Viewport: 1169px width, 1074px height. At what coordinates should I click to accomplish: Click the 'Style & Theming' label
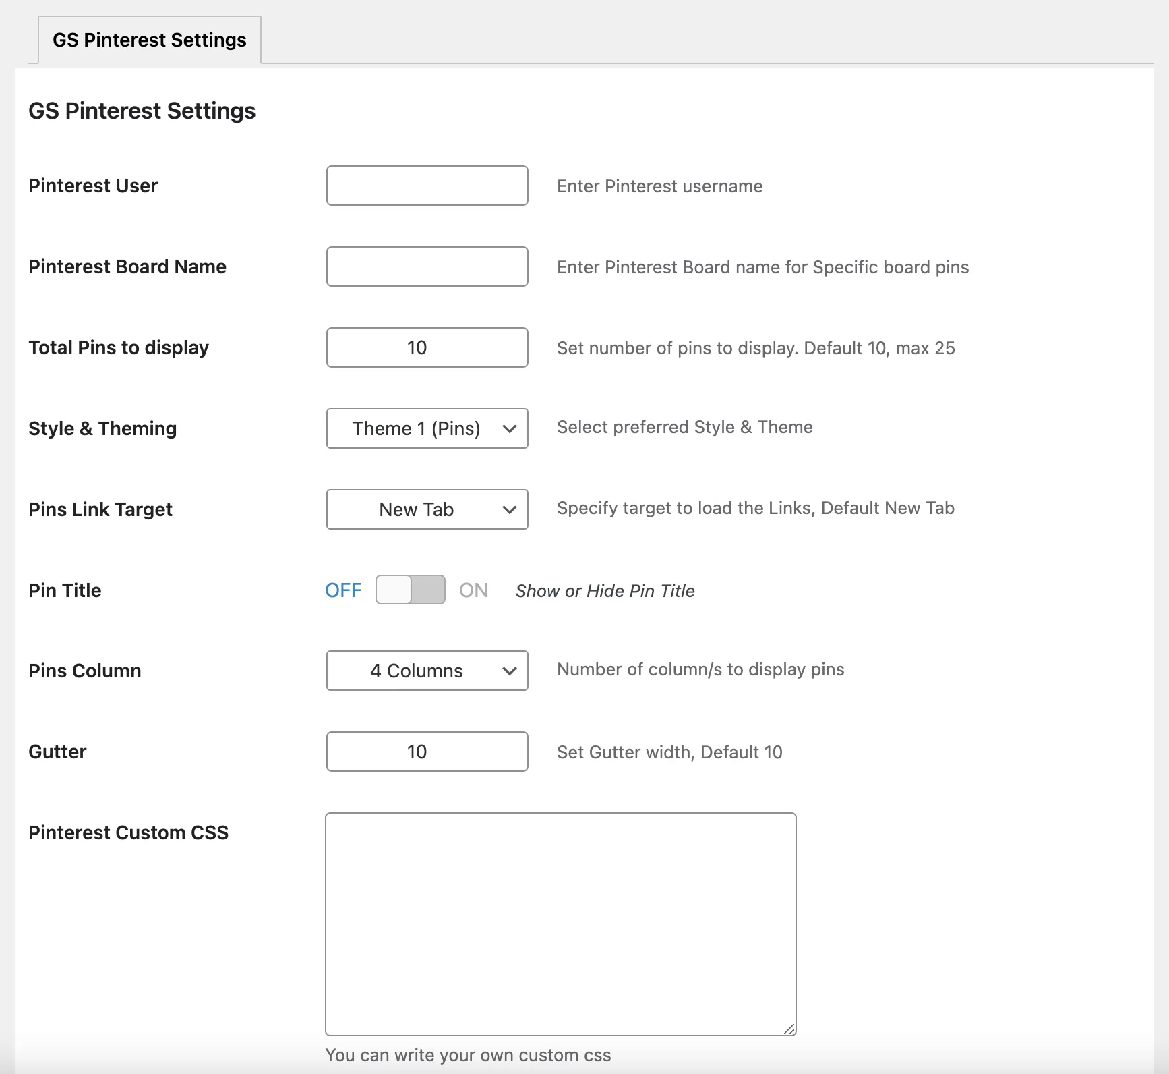(x=102, y=428)
